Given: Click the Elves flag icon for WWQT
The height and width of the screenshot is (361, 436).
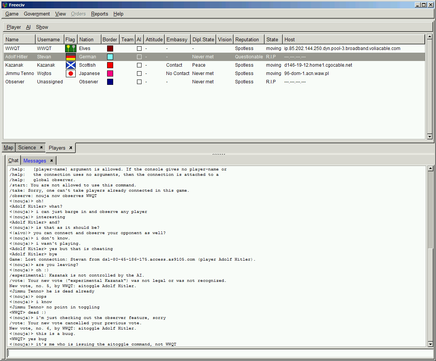Looking at the screenshot, I should 71,48.
